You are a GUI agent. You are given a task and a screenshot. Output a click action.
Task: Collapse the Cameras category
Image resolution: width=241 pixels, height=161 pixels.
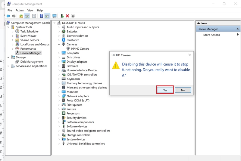coord(59,44)
